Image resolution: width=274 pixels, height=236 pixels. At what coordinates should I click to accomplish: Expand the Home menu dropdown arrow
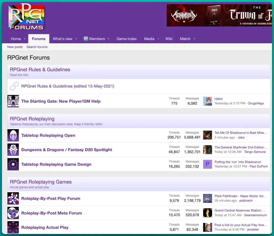(25, 39)
